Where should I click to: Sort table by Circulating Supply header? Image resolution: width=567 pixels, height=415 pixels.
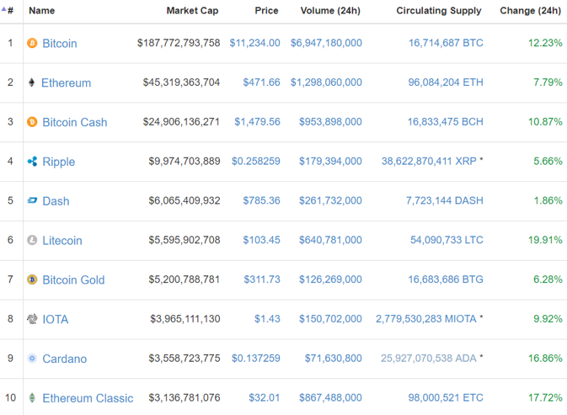[439, 11]
